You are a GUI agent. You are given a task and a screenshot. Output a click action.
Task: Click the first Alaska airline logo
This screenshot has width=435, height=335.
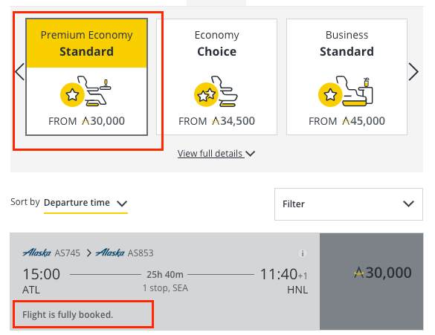click(x=36, y=253)
